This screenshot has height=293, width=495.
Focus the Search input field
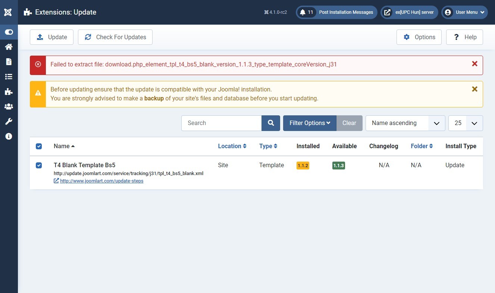click(x=222, y=123)
